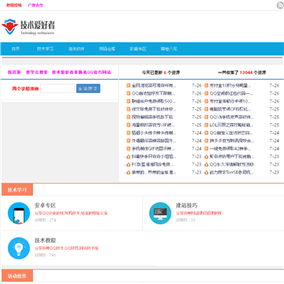The height and width of the screenshot is (284, 284).
Task: Go to 首页 in the navigation bar
Action: [x=16, y=49]
